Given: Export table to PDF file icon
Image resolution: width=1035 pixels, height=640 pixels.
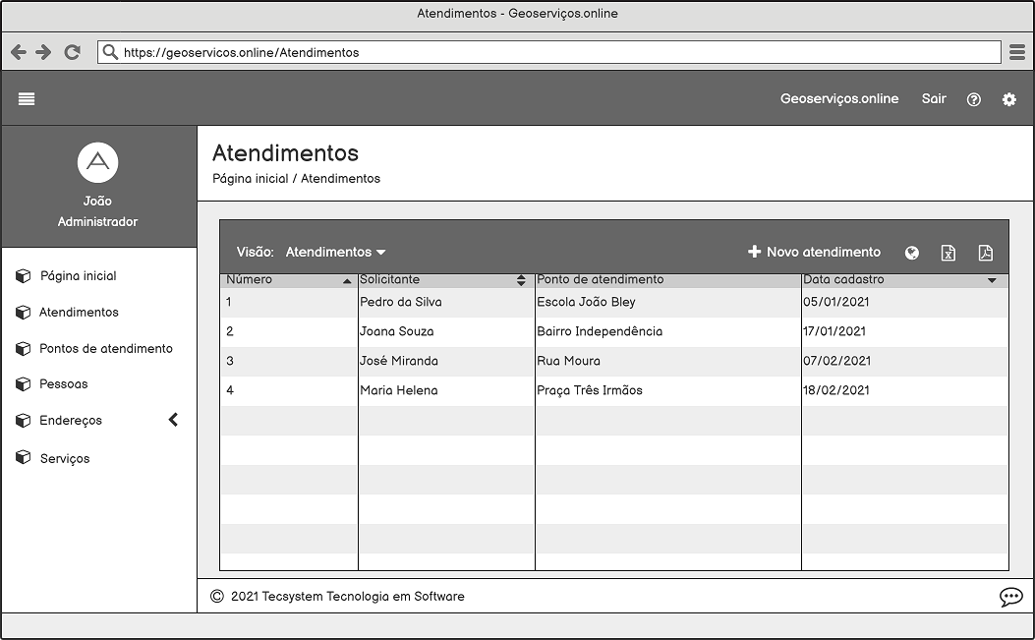Looking at the screenshot, I should tap(985, 253).
